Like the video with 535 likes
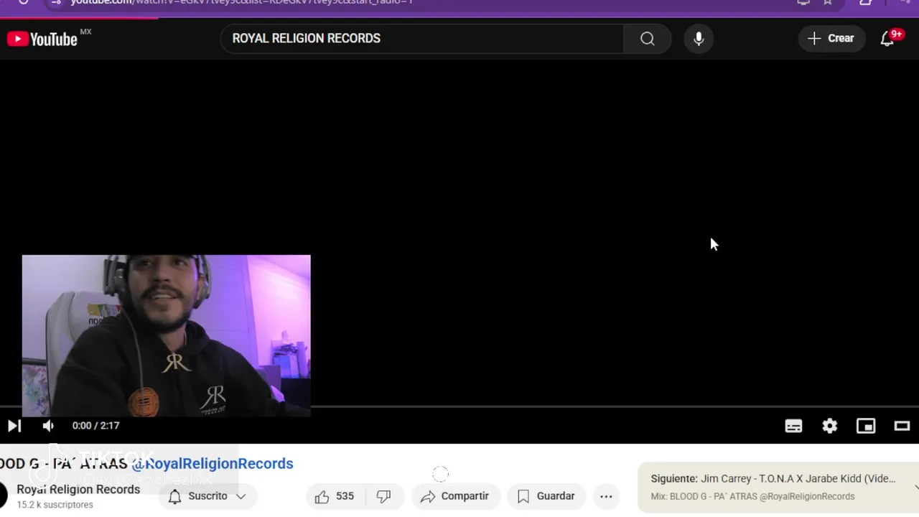Screen dimensions: 919x517 coord(335,496)
